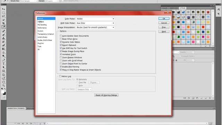The width and height of the screenshot is (222, 125).
Task: Select the Brush tool
Action: (x=3, y=35)
